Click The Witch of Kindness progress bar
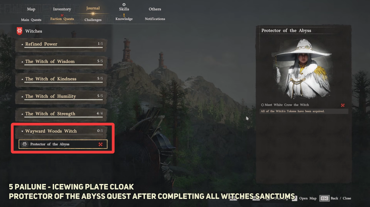The image size is (370, 207). [x=64, y=82]
